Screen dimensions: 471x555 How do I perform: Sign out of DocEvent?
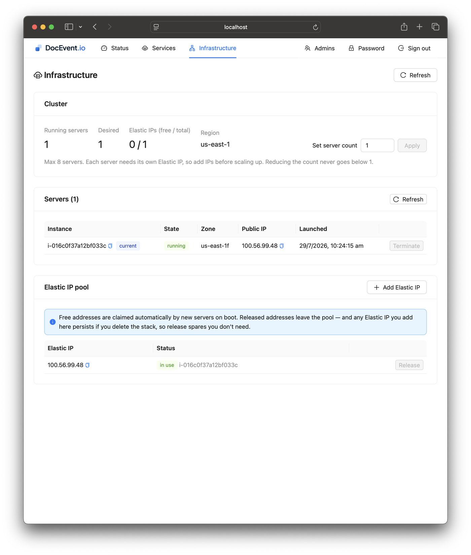(x=414, y=48)
